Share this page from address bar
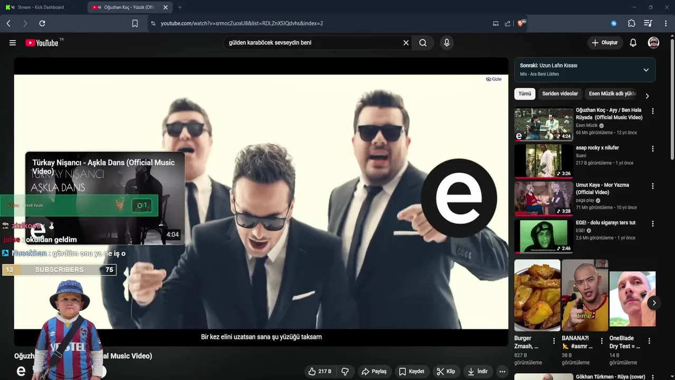This screenshot has height=380, width=675. pyautogui.click(x=507, y=23)
